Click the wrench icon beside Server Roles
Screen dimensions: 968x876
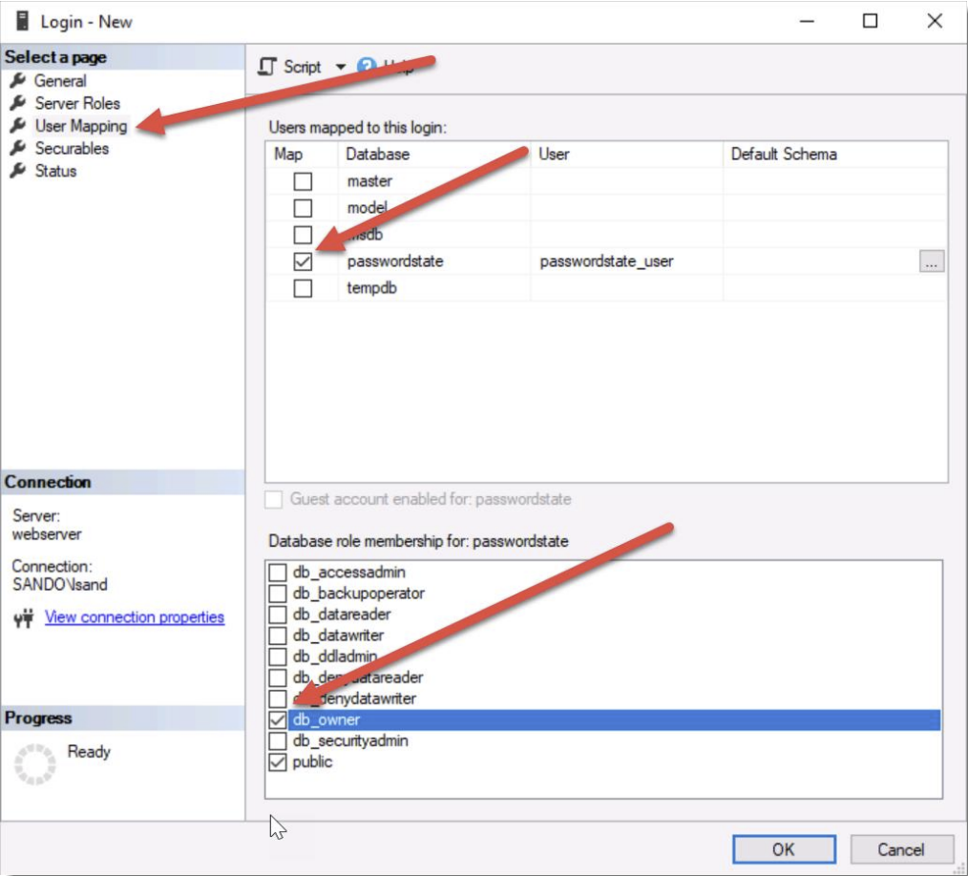pyautogui.click(x=18, y=103)
